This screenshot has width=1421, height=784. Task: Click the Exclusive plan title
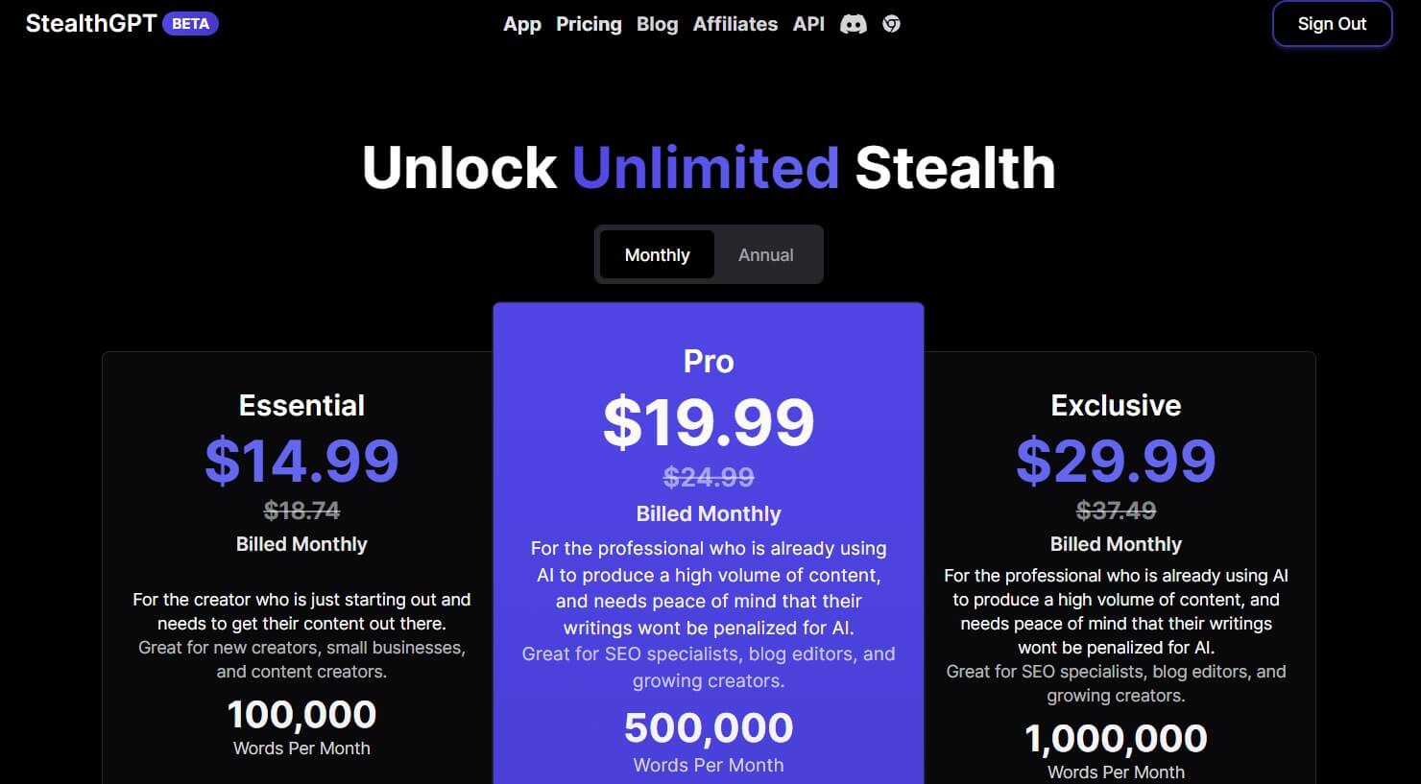[1116, 405]
